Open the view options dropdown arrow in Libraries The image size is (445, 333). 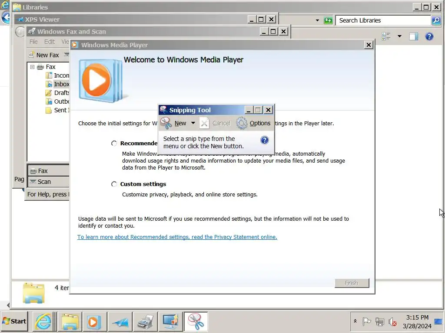point(400,36)
